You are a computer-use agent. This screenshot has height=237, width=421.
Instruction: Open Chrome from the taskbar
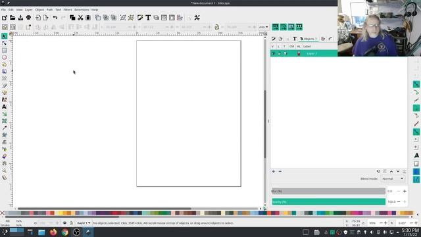[65, 232]
